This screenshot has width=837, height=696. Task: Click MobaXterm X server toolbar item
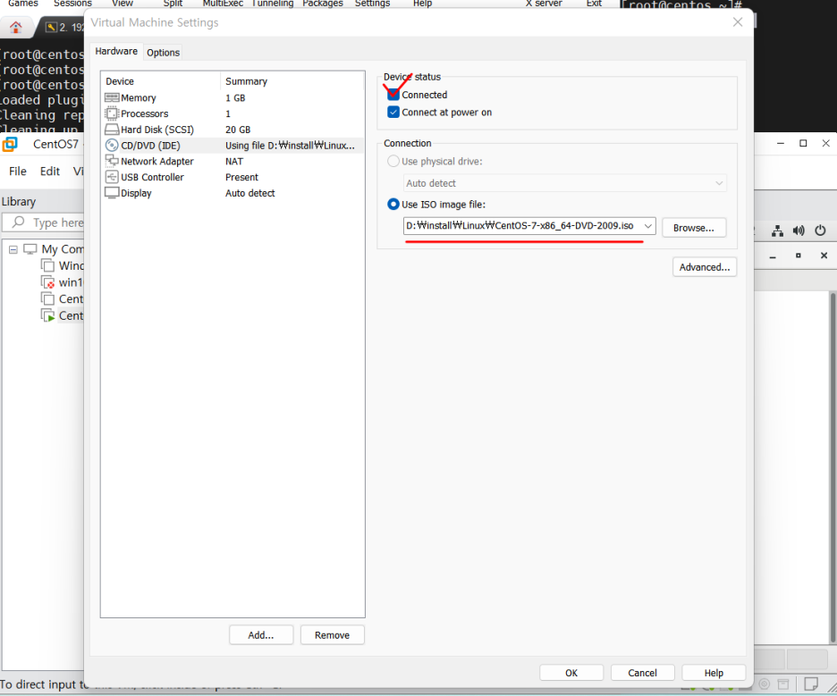click(544, 4)
